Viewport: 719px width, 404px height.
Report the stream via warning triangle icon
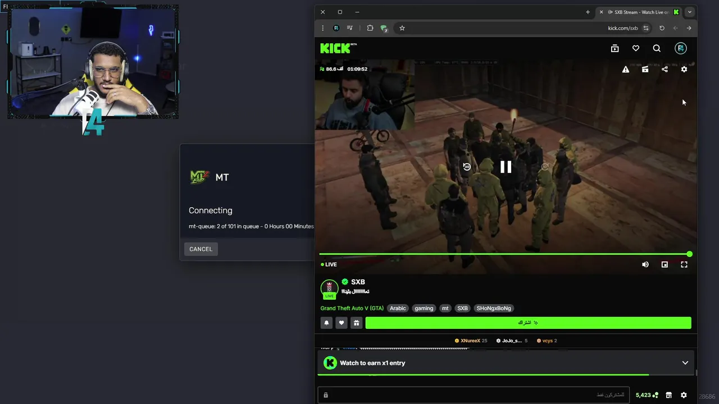point(625,69)
